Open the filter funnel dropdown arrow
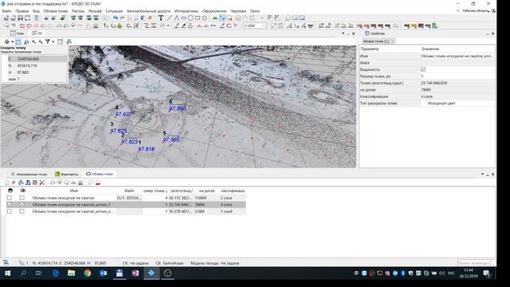Viewport: 510px width, 287px height. 53,41
